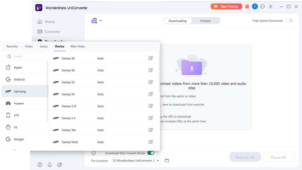Click Pause All button
Viewport: 302px width, 170px height.
(279, 157)
